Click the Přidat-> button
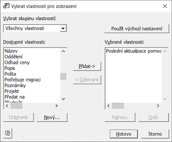 point(87,66)
